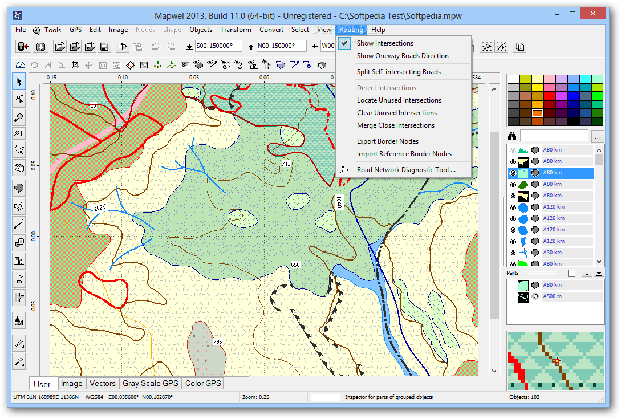Screen dimensions: 621x419
Task: Click the crop tool icon
Action: (75, 65)
